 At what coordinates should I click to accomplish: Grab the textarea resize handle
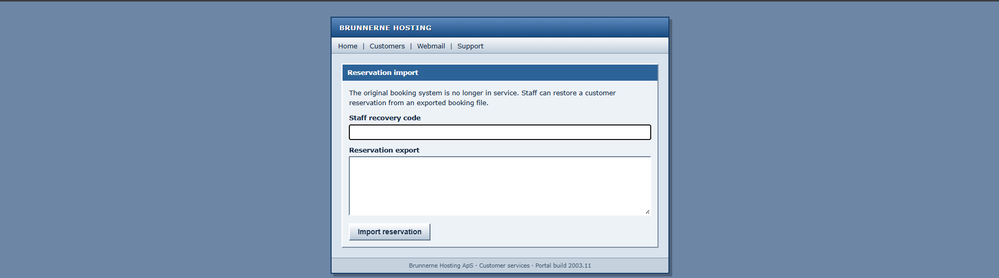pyautogui.click(x=647, y=211)
